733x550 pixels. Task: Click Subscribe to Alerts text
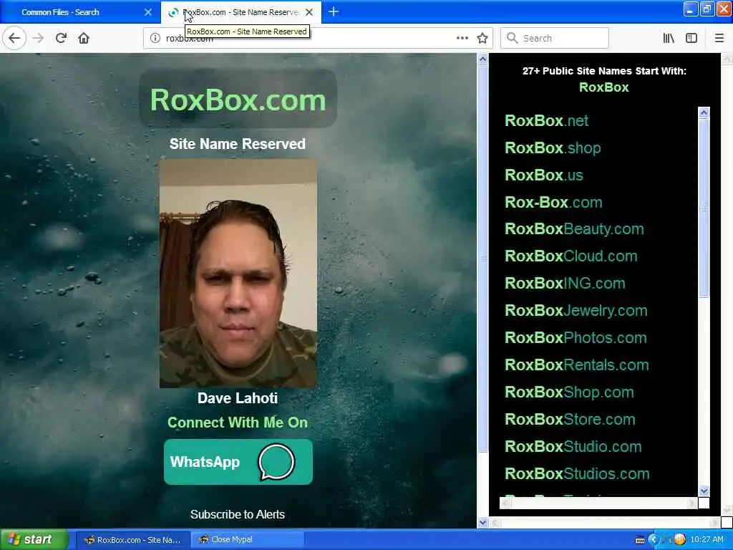[x=238, y=514]
